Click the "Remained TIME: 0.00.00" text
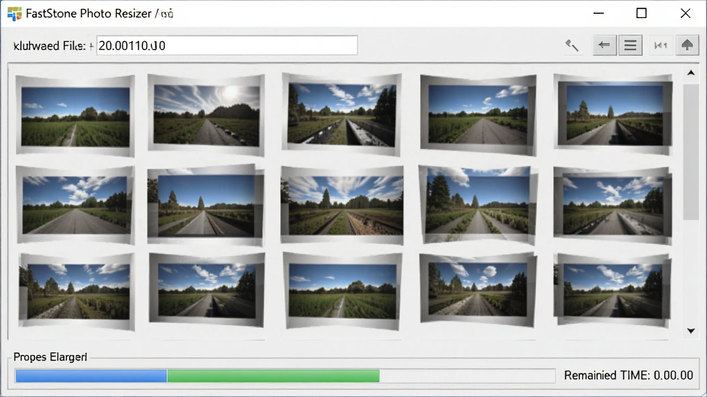The width and height of the screenshot is (707, 397). [628, 376]
